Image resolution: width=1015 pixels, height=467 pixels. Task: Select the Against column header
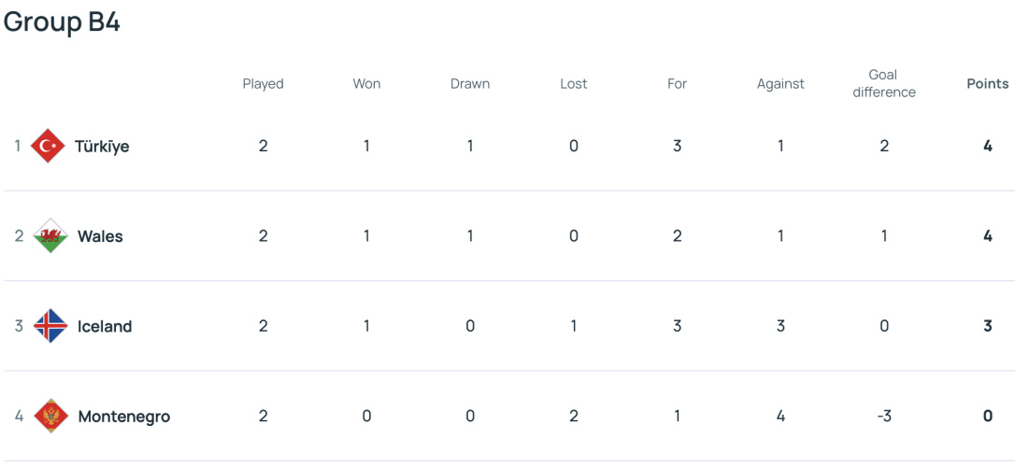(780, 84)
